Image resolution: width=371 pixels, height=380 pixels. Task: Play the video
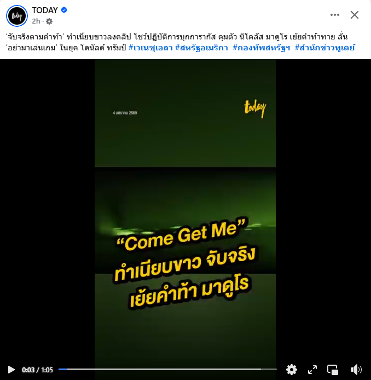[11, 370]
